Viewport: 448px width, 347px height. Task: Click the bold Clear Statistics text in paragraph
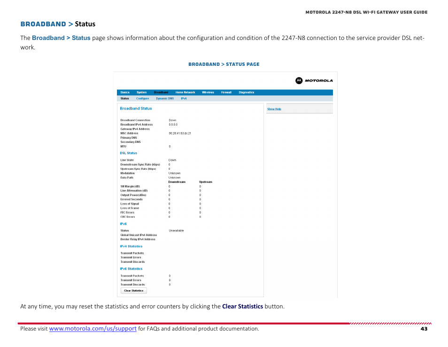(x=243, y=307)
